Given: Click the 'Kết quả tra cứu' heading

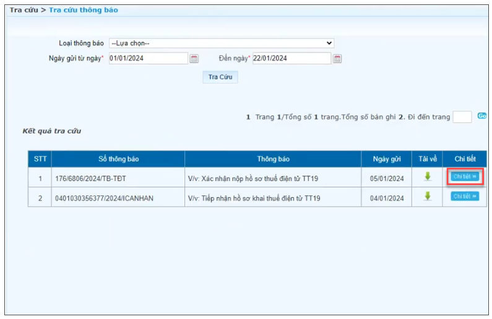Looking at the screenshot, I should click(x=52, y=131).
